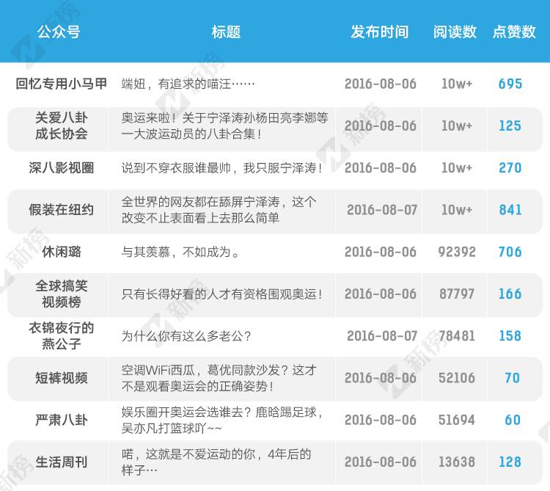
Task: Select the 发布时间 column header
Action: coord(380,32)
